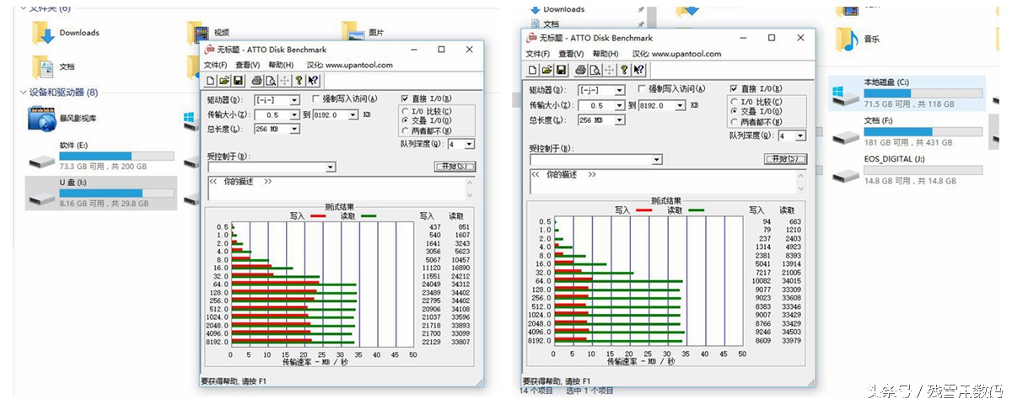Click 开始(S) button in right ATTO window
The image size is (1012, 404).
coord(785,158)
